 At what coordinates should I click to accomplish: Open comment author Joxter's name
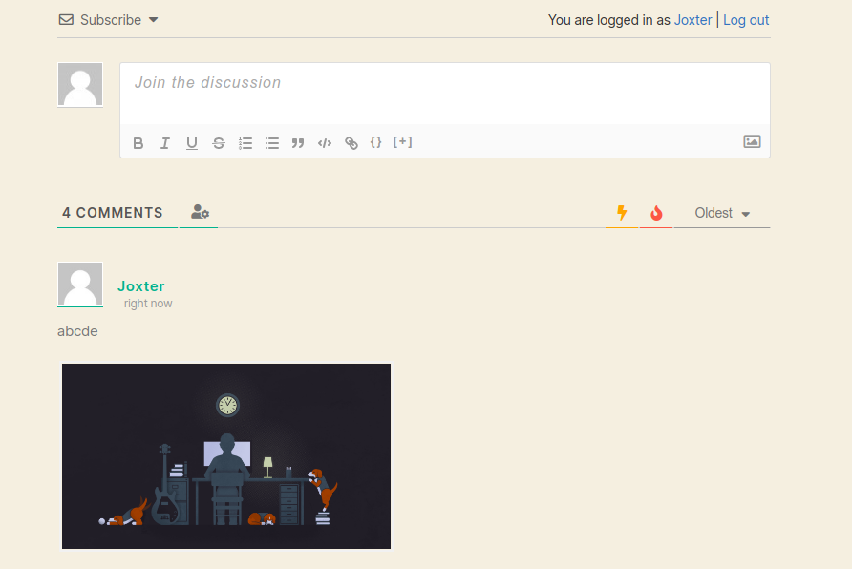140,286
